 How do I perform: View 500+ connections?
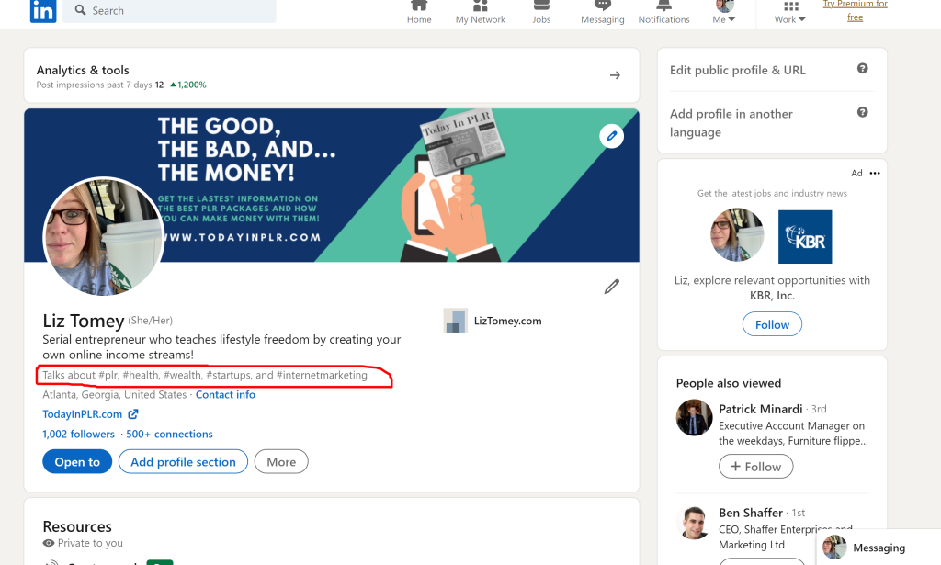(169, 434)
